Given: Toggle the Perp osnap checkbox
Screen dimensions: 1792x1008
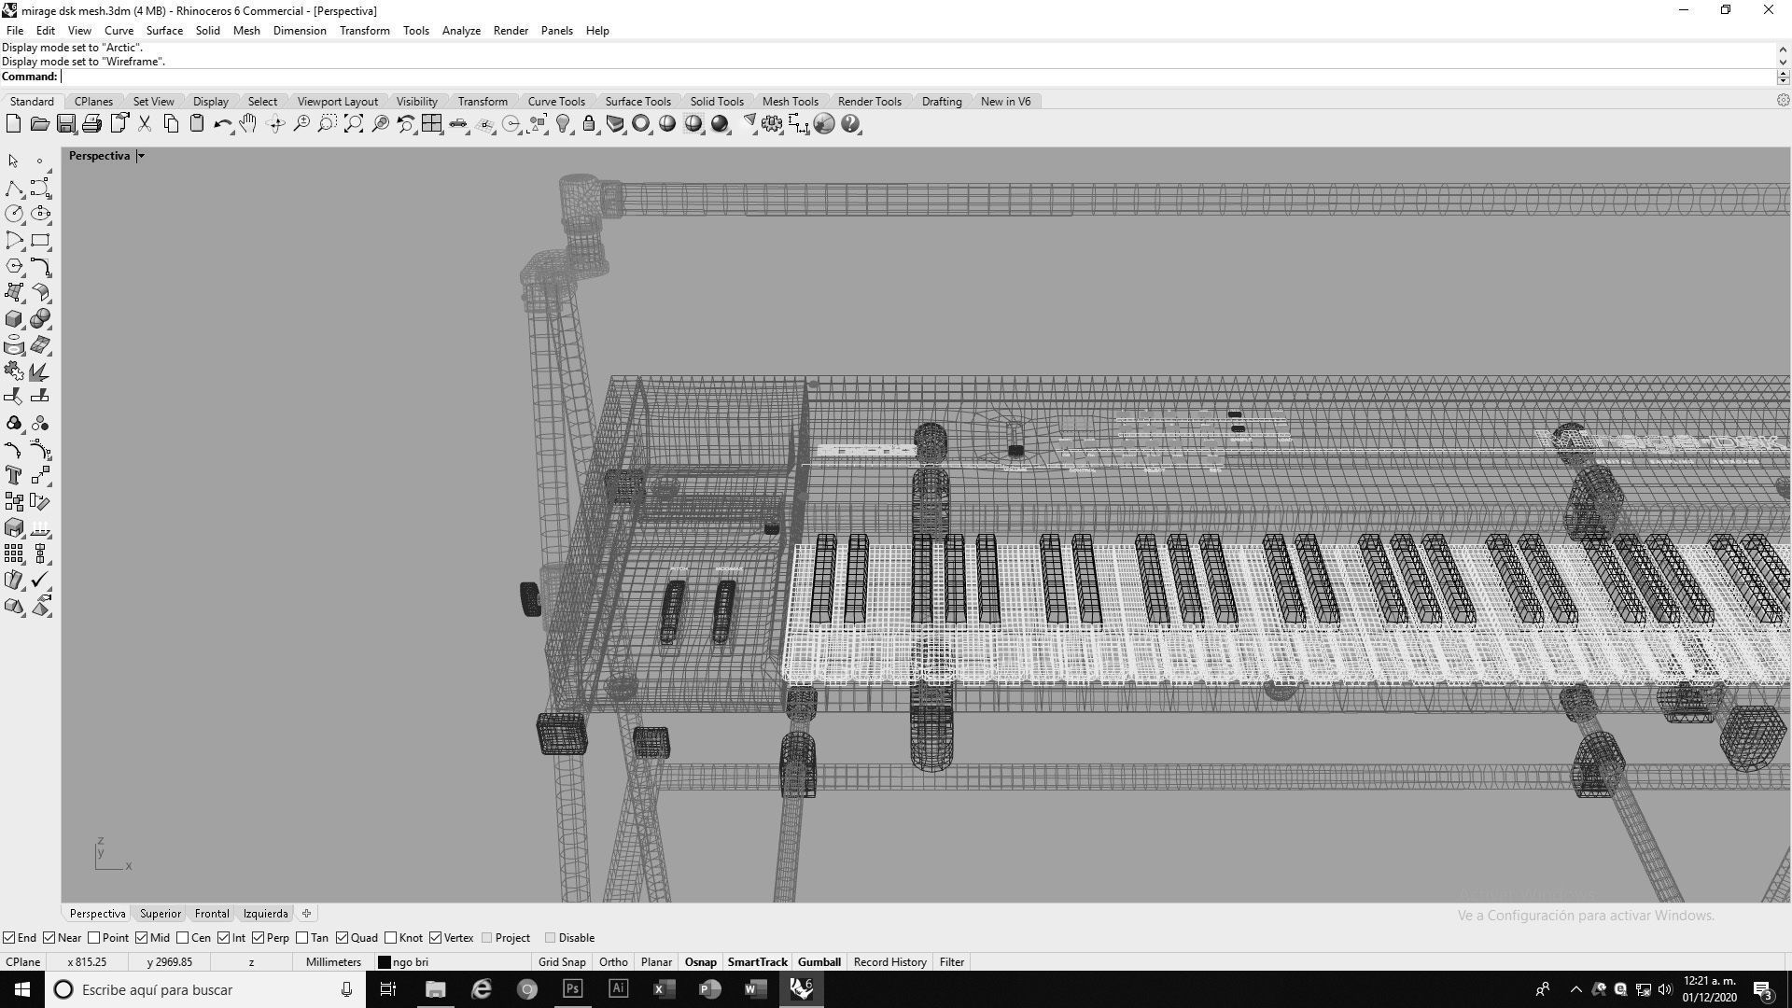Looking at the screenshot, I should pyautogui.click(x=258, y=938).
